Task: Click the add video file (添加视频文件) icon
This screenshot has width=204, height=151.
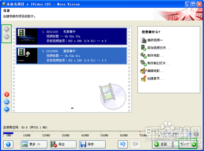Action: (143, 48)
